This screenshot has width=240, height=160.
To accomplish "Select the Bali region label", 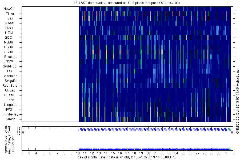I will 10,18.
